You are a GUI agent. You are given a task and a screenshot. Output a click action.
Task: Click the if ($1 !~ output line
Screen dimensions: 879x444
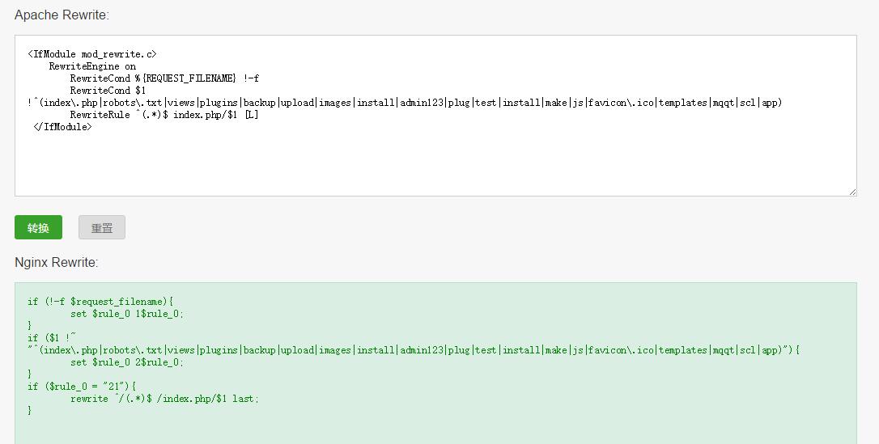point(52,337)
